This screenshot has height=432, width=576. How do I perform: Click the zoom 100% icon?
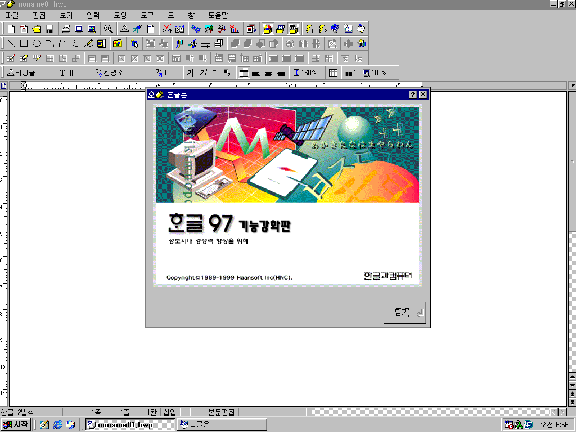[375, 73]
